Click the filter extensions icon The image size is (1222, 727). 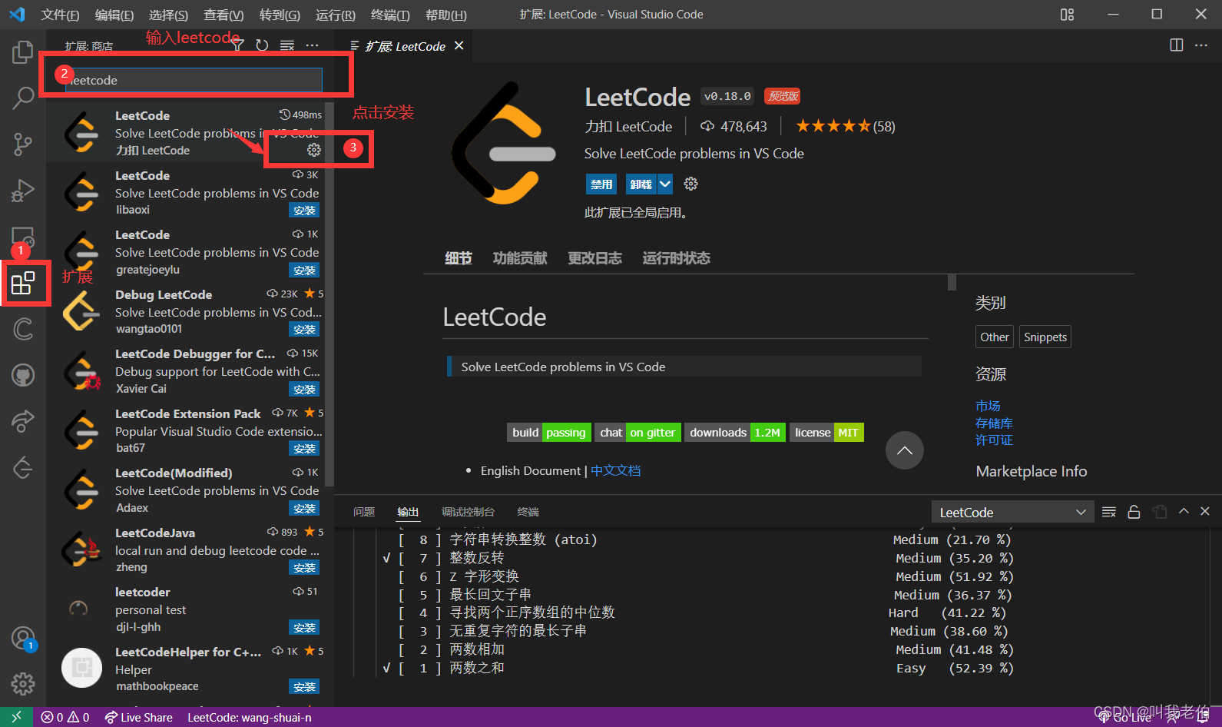pyautogui.click(x=238, y=45)
